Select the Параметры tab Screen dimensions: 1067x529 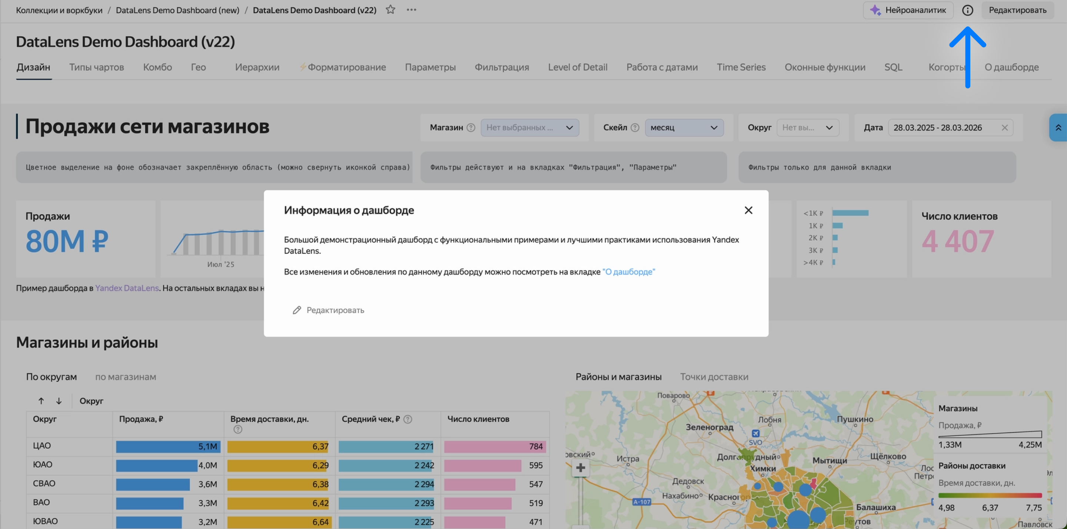coord(431,67)
